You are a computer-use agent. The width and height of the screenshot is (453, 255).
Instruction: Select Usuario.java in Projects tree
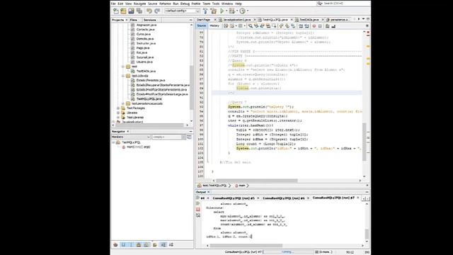click(x=144, y=62)
